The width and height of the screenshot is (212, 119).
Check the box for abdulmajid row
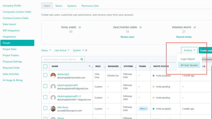click(45, 75)
